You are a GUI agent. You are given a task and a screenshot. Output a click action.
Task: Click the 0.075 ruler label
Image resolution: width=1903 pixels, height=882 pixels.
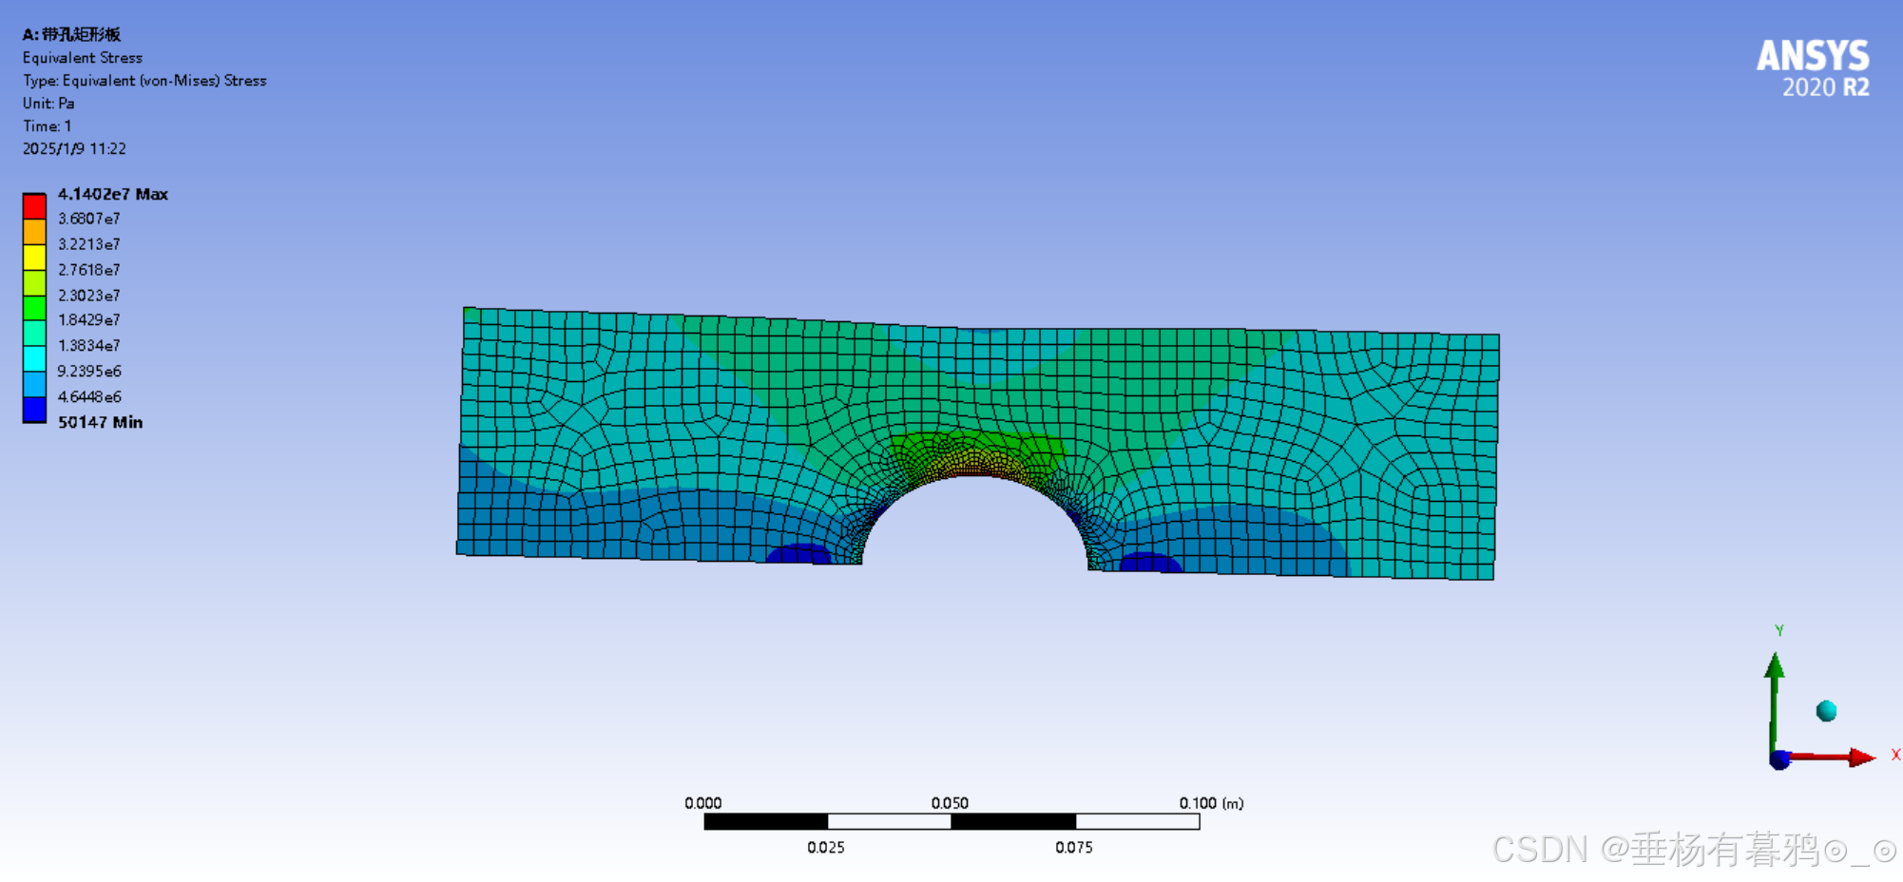pyautogui.click(x=1074, y=848)
